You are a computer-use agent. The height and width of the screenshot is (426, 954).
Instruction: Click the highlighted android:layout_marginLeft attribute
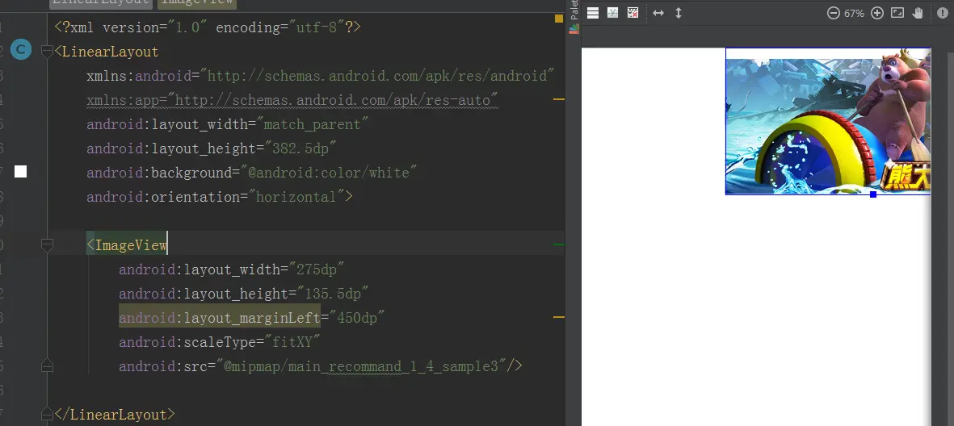[x=220, y=318]
